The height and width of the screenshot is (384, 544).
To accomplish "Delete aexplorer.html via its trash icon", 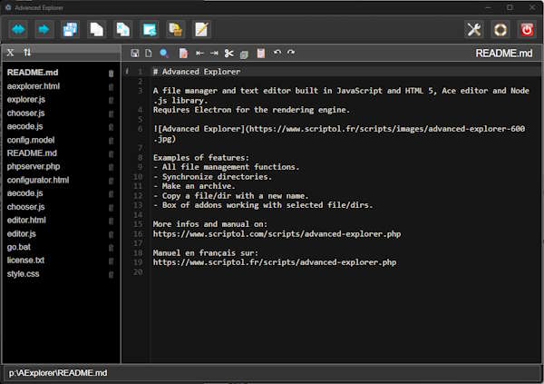I will pyautogui.click(x=111, y=87).
